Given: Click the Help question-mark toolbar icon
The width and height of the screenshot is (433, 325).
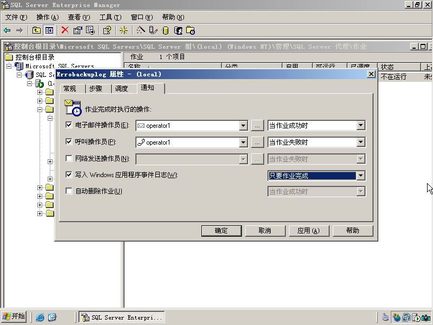Looking at the screenshot, I should click(x=107, y=30).
